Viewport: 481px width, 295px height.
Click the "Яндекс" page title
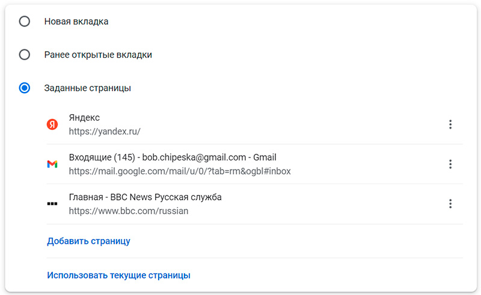[84, 118]
